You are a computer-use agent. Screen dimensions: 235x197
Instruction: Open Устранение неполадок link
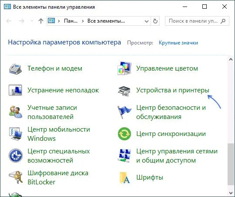63,90
